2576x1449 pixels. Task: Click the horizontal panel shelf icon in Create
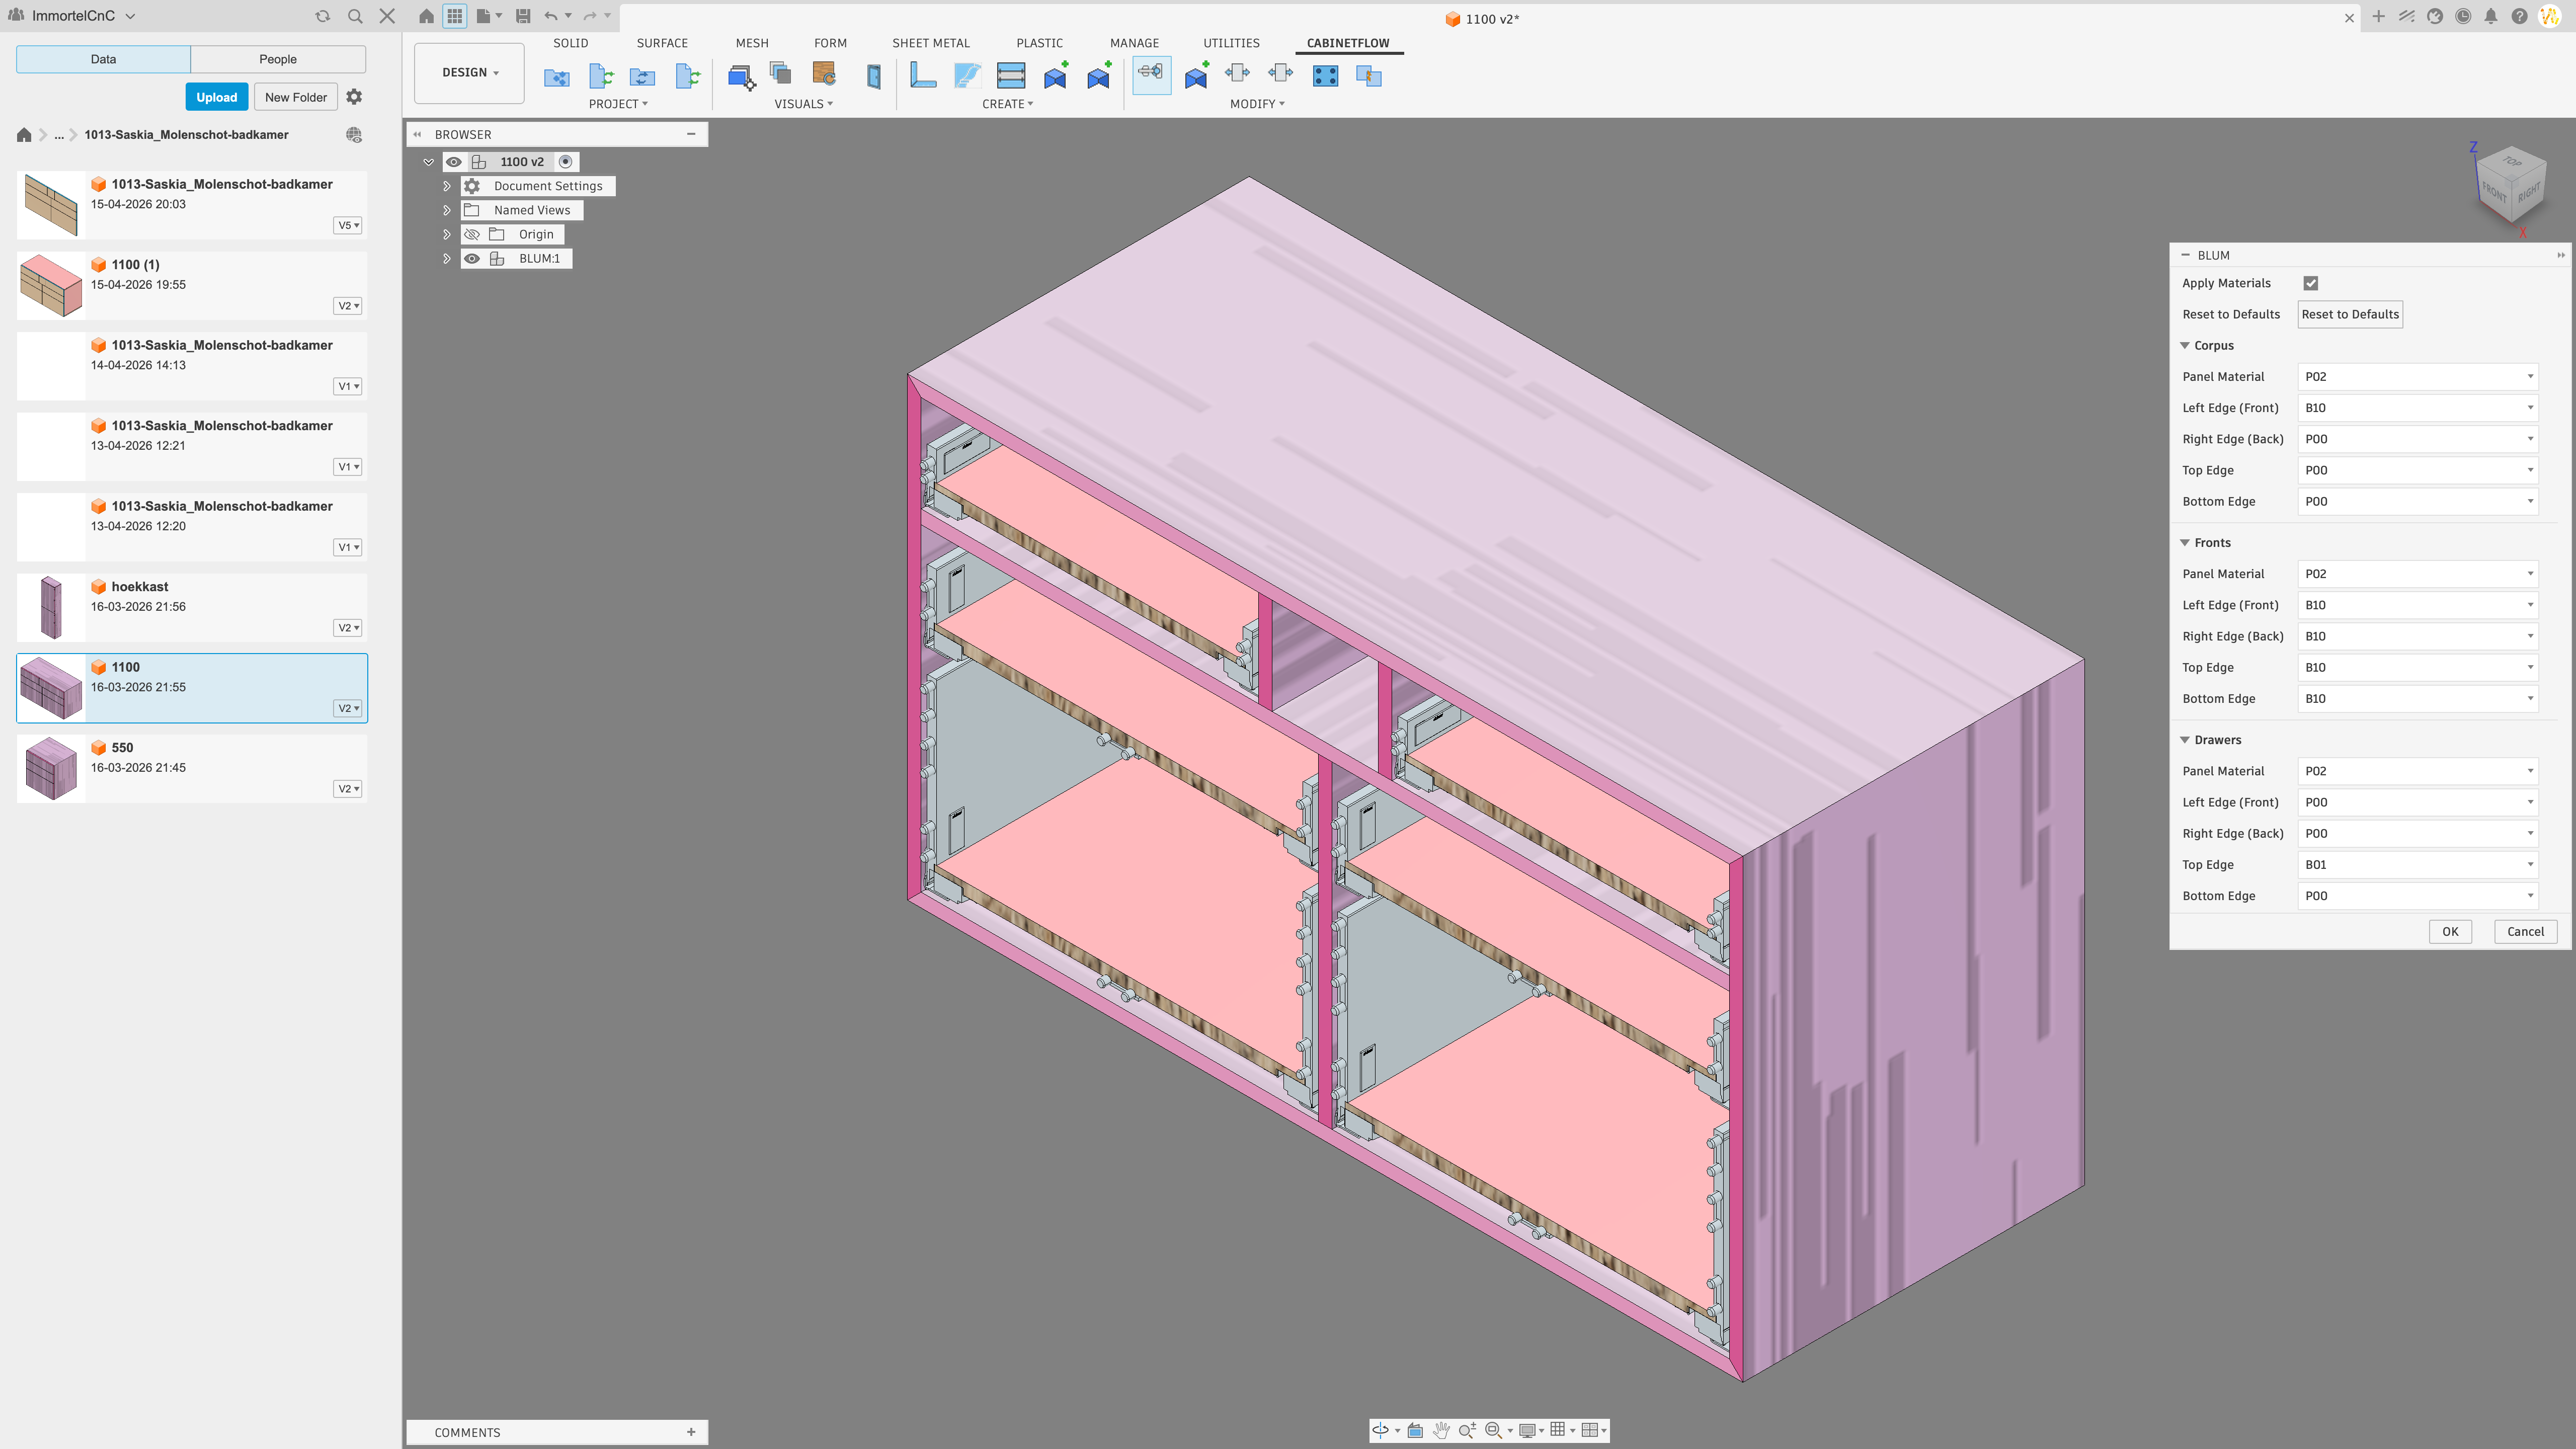click(1011, 75)
